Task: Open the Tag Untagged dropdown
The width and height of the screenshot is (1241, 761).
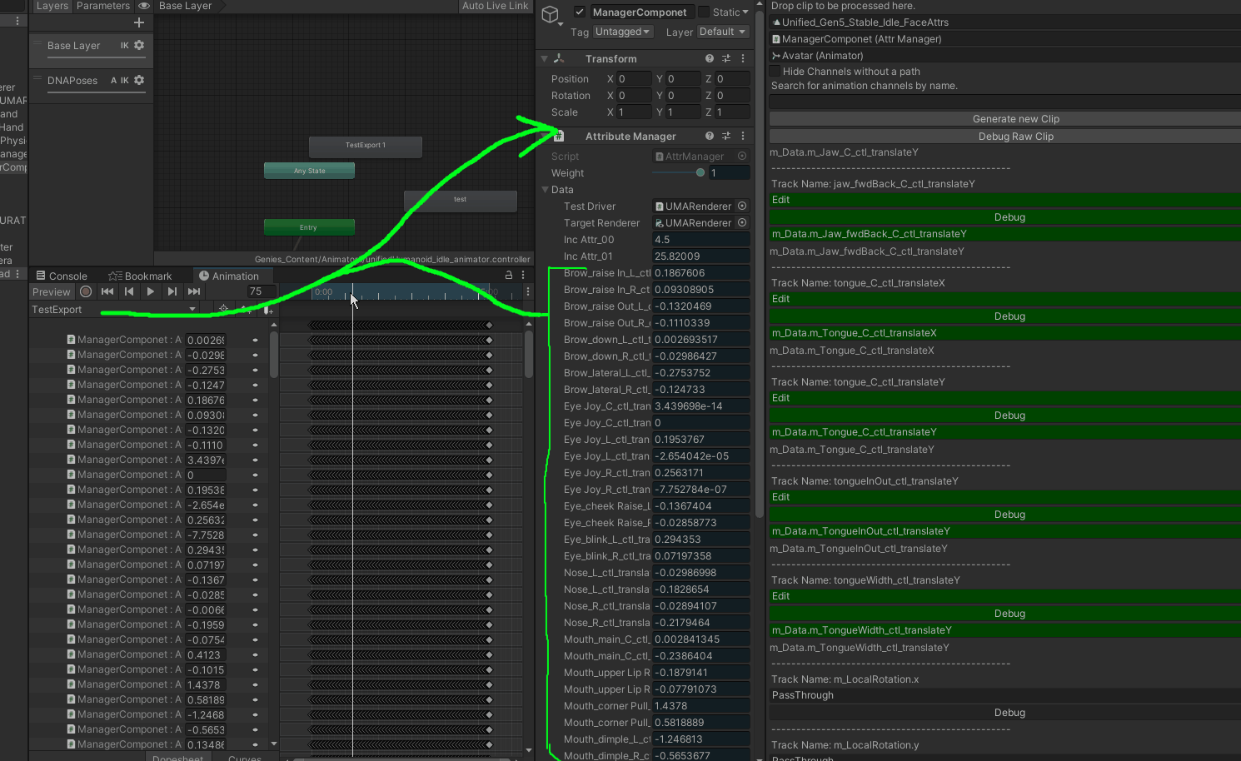Action: click(622, 32)
